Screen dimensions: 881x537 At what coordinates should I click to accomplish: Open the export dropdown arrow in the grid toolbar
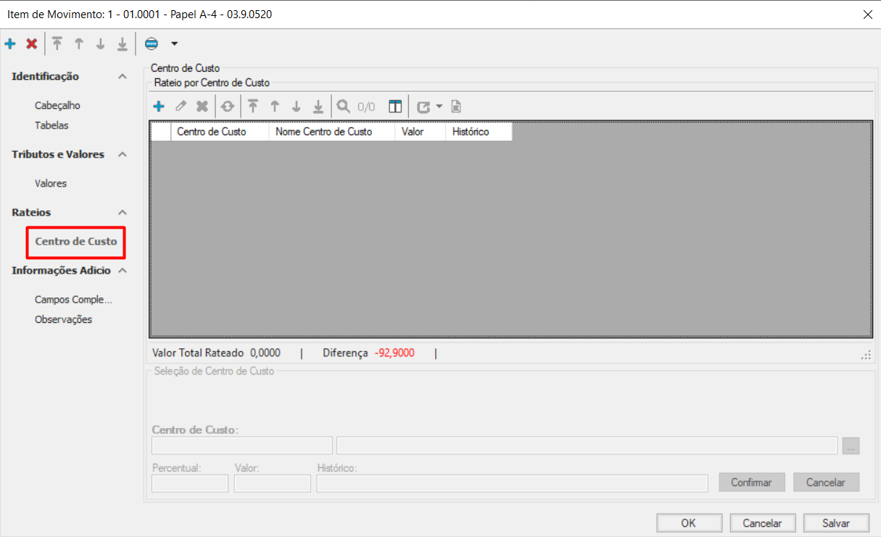click(x=439, y=107)
